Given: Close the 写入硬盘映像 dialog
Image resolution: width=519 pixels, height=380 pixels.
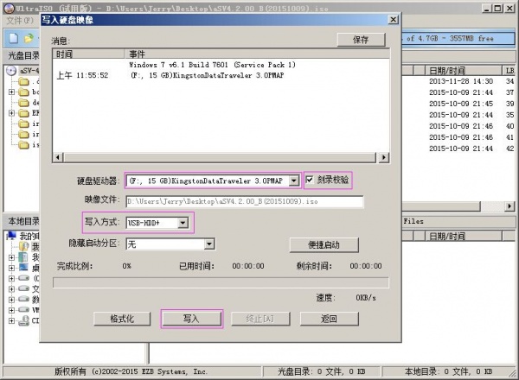Looking at the screenshot, I should pyautogui.click(x=393, y=20).
